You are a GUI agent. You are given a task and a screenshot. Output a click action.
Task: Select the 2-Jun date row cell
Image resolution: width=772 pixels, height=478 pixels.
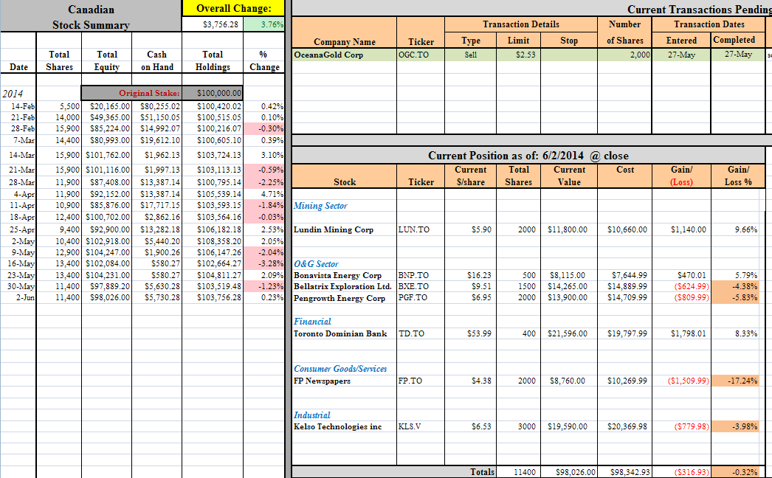[x=18, y=297]
